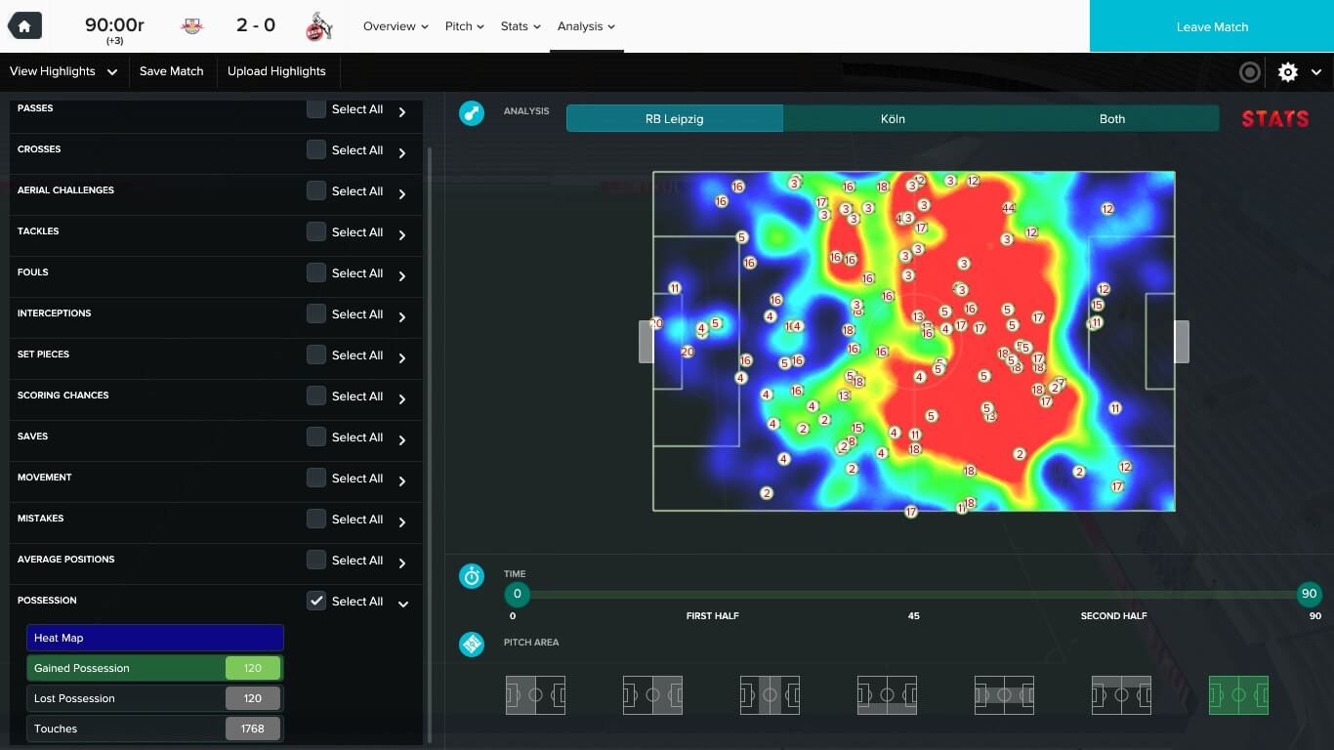This screenshot has width=1334, height=750.
Task: Tick the Crosses Select All checkbox
Action: tap(315, 150)
